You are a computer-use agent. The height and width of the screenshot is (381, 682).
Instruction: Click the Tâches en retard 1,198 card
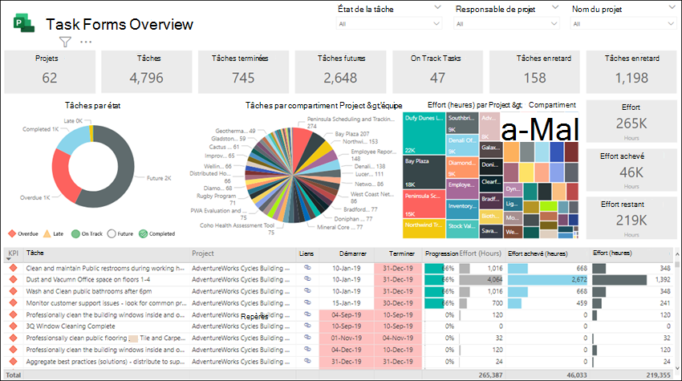(x=631, y=71)
